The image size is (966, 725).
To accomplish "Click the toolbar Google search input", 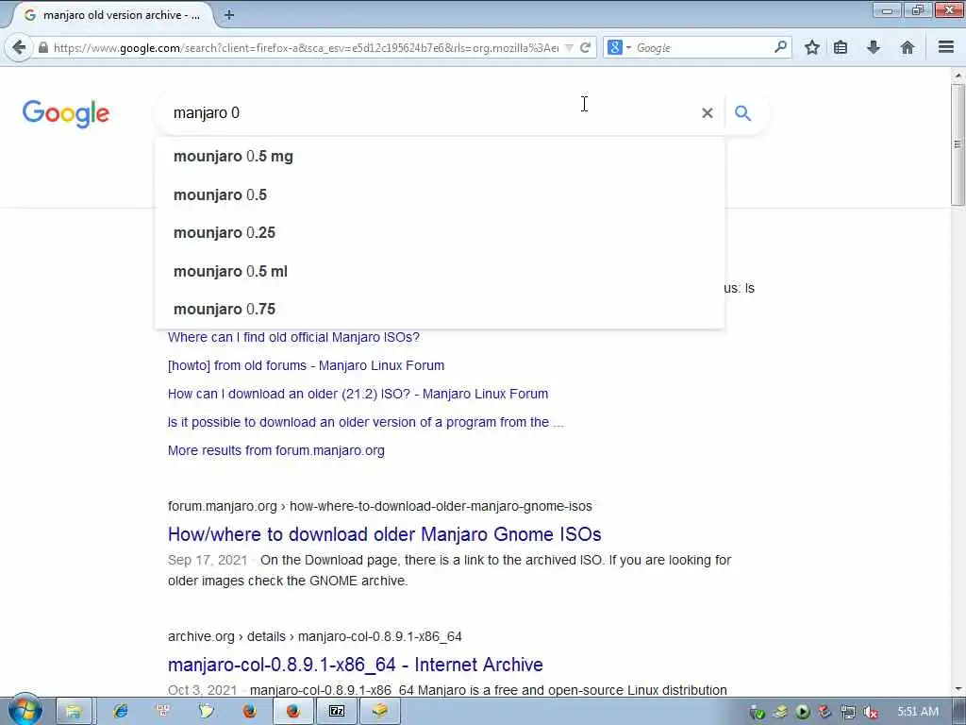I will tap(702, 47).
